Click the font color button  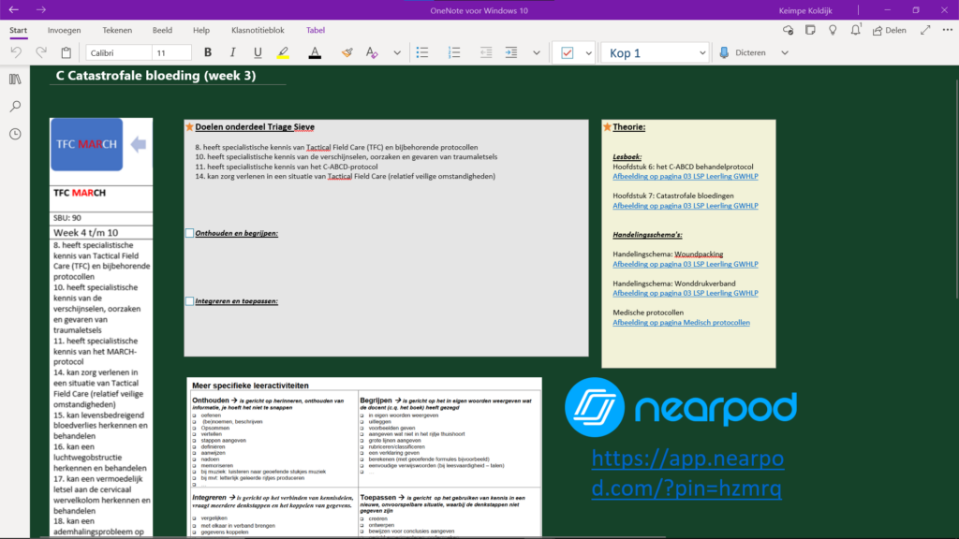click(x=315, y=53)
